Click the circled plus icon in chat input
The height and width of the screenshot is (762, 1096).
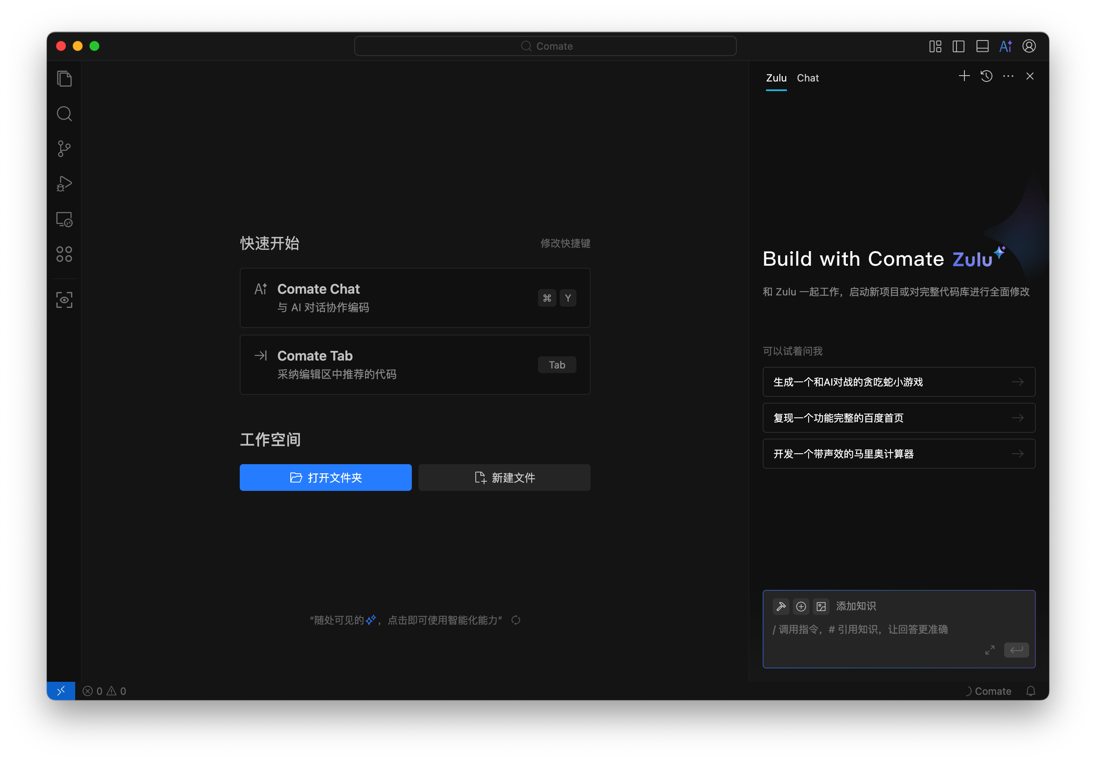[801, 606]
